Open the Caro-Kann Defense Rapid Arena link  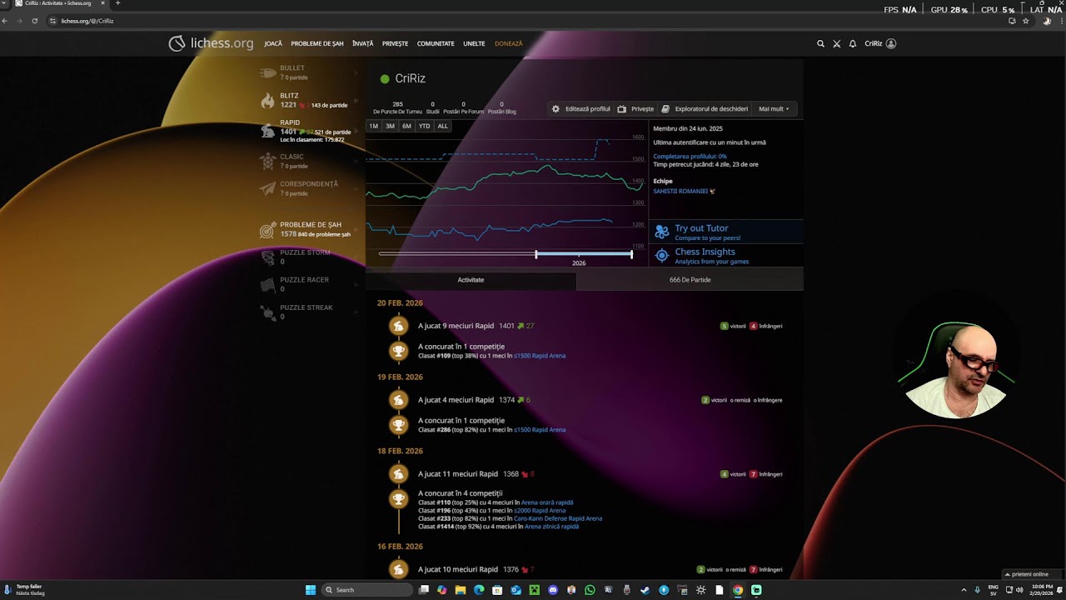pyautogui.click(x=558, y=518)
